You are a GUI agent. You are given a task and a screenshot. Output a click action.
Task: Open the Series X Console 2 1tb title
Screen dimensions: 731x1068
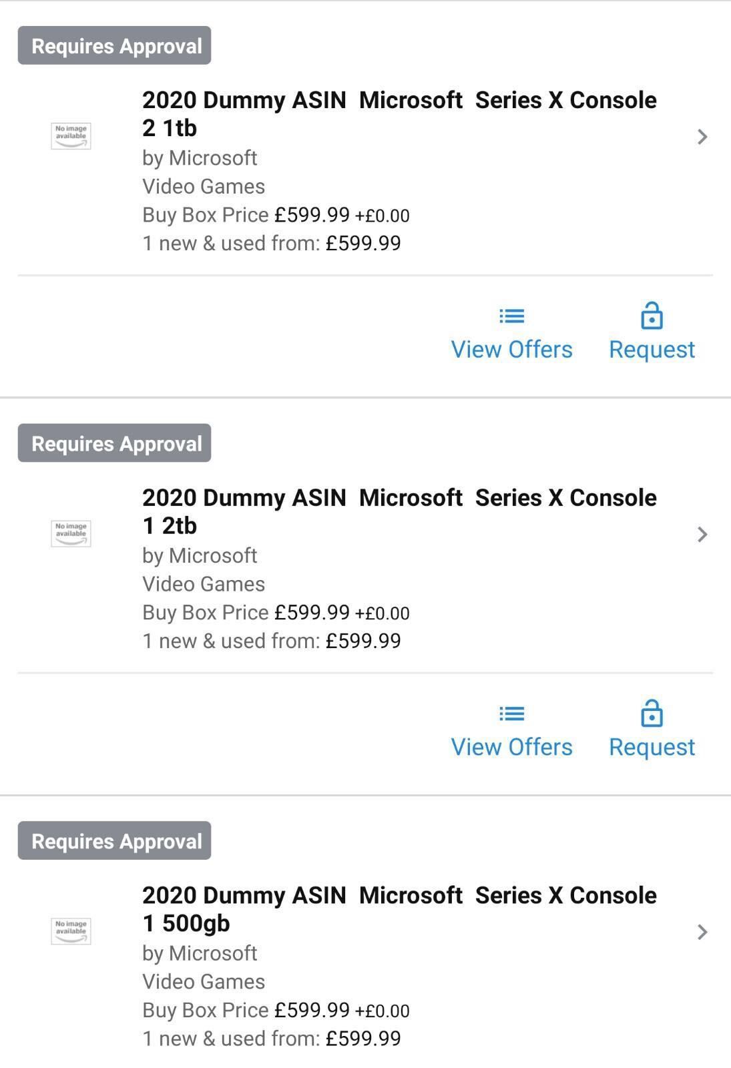pos(399,113)
